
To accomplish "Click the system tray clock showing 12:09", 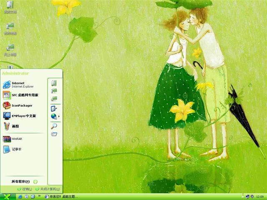I will pyautogui.click(x=260, y=197).
